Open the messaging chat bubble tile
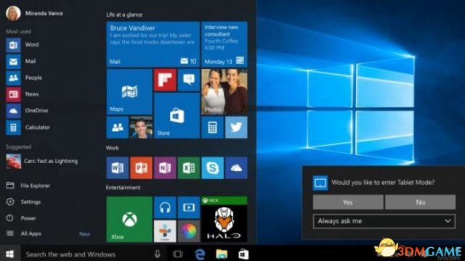Screen dimensions: 465x261 [189, 80]
